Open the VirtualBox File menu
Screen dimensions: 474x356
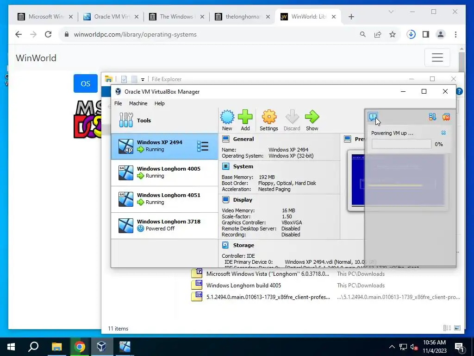coord(118,103)
